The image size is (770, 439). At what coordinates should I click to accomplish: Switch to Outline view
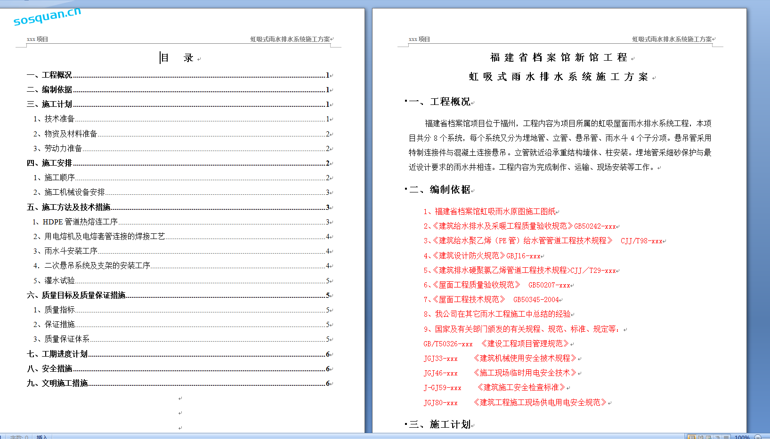[717, 437]
